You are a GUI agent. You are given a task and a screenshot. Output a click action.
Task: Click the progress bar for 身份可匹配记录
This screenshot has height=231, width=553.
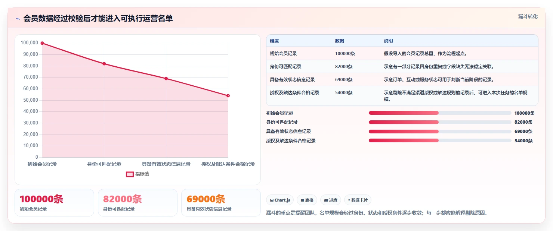pos(440,122)
